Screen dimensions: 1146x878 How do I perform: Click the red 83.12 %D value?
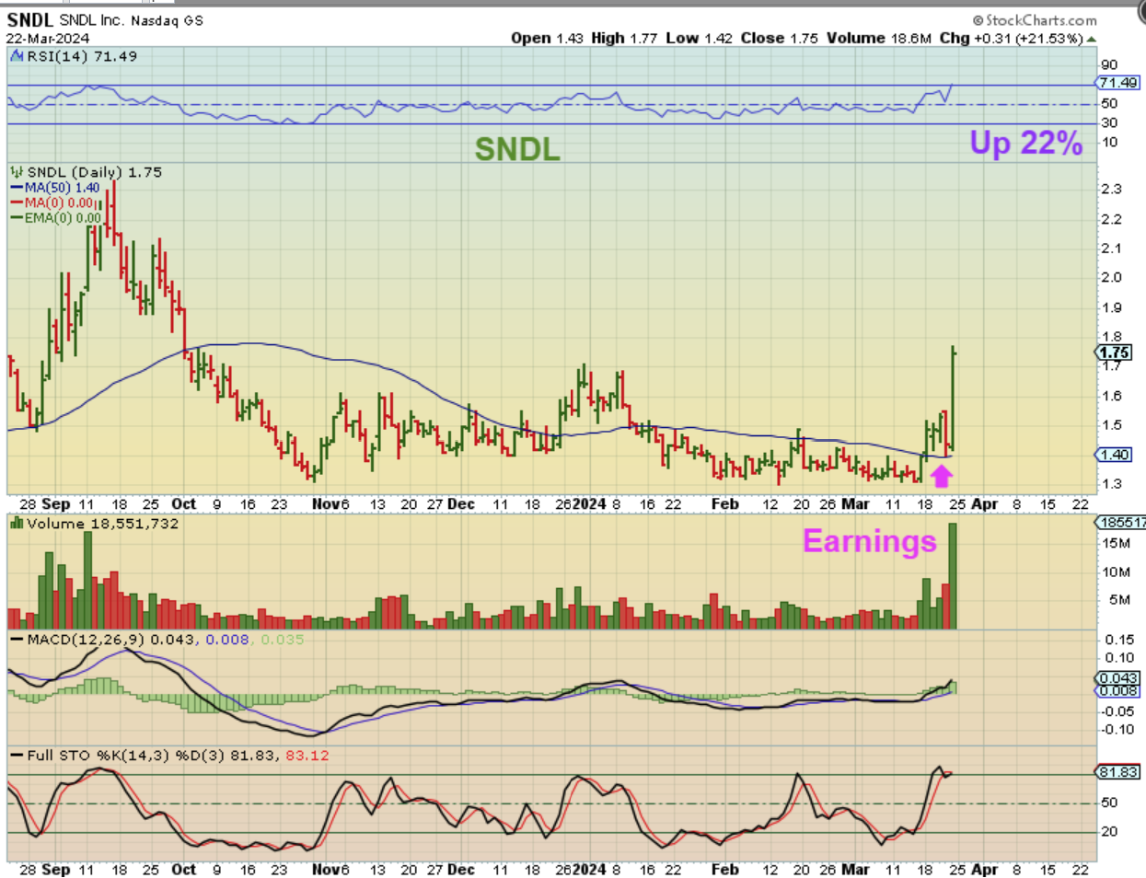(x=308, y=756)
